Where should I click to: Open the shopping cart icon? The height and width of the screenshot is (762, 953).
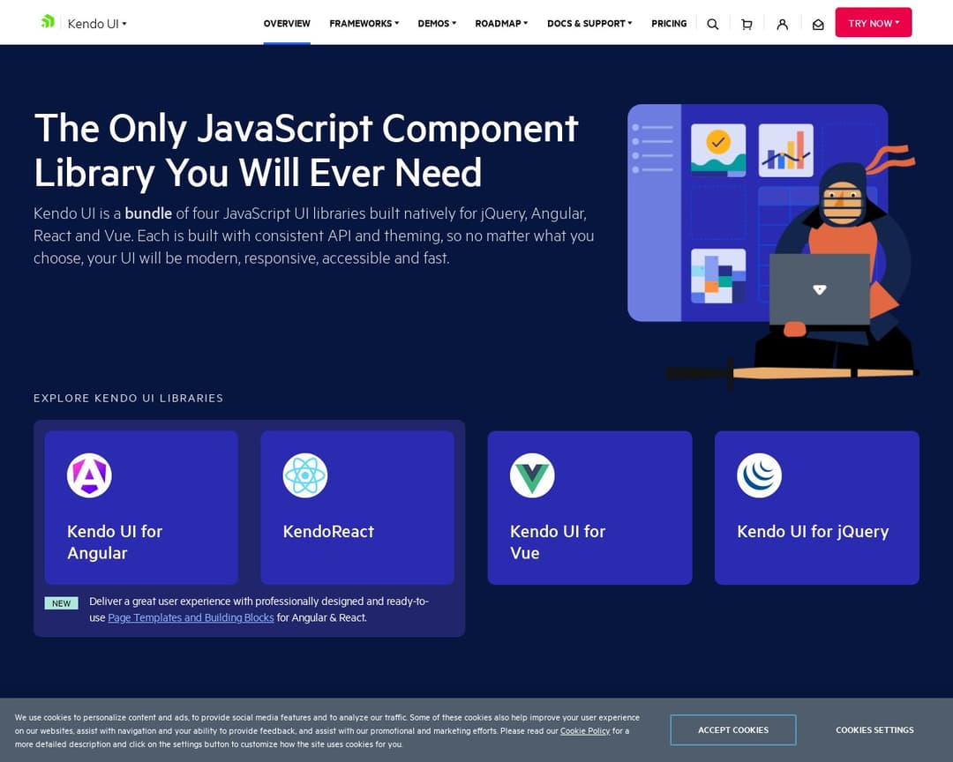click(x=747, y=25)
